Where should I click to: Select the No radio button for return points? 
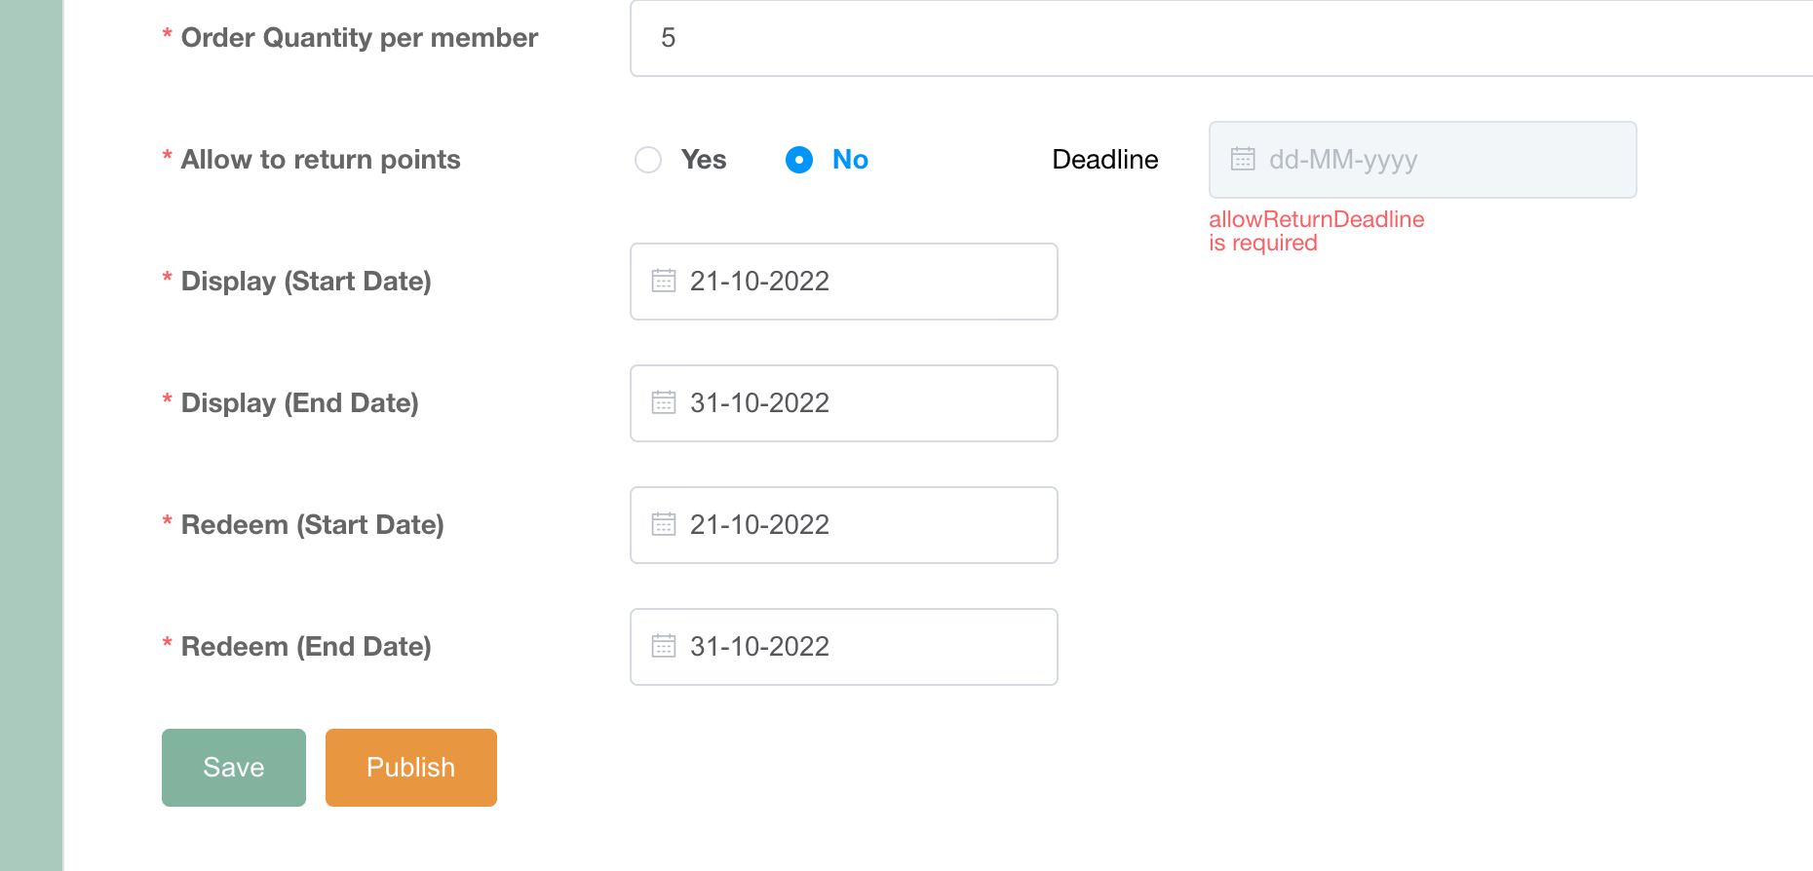(799, 160)
